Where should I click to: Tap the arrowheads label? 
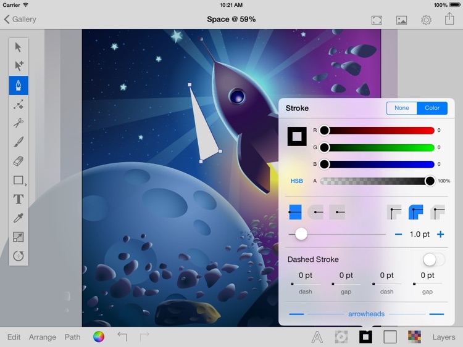[x=366, y=314]
